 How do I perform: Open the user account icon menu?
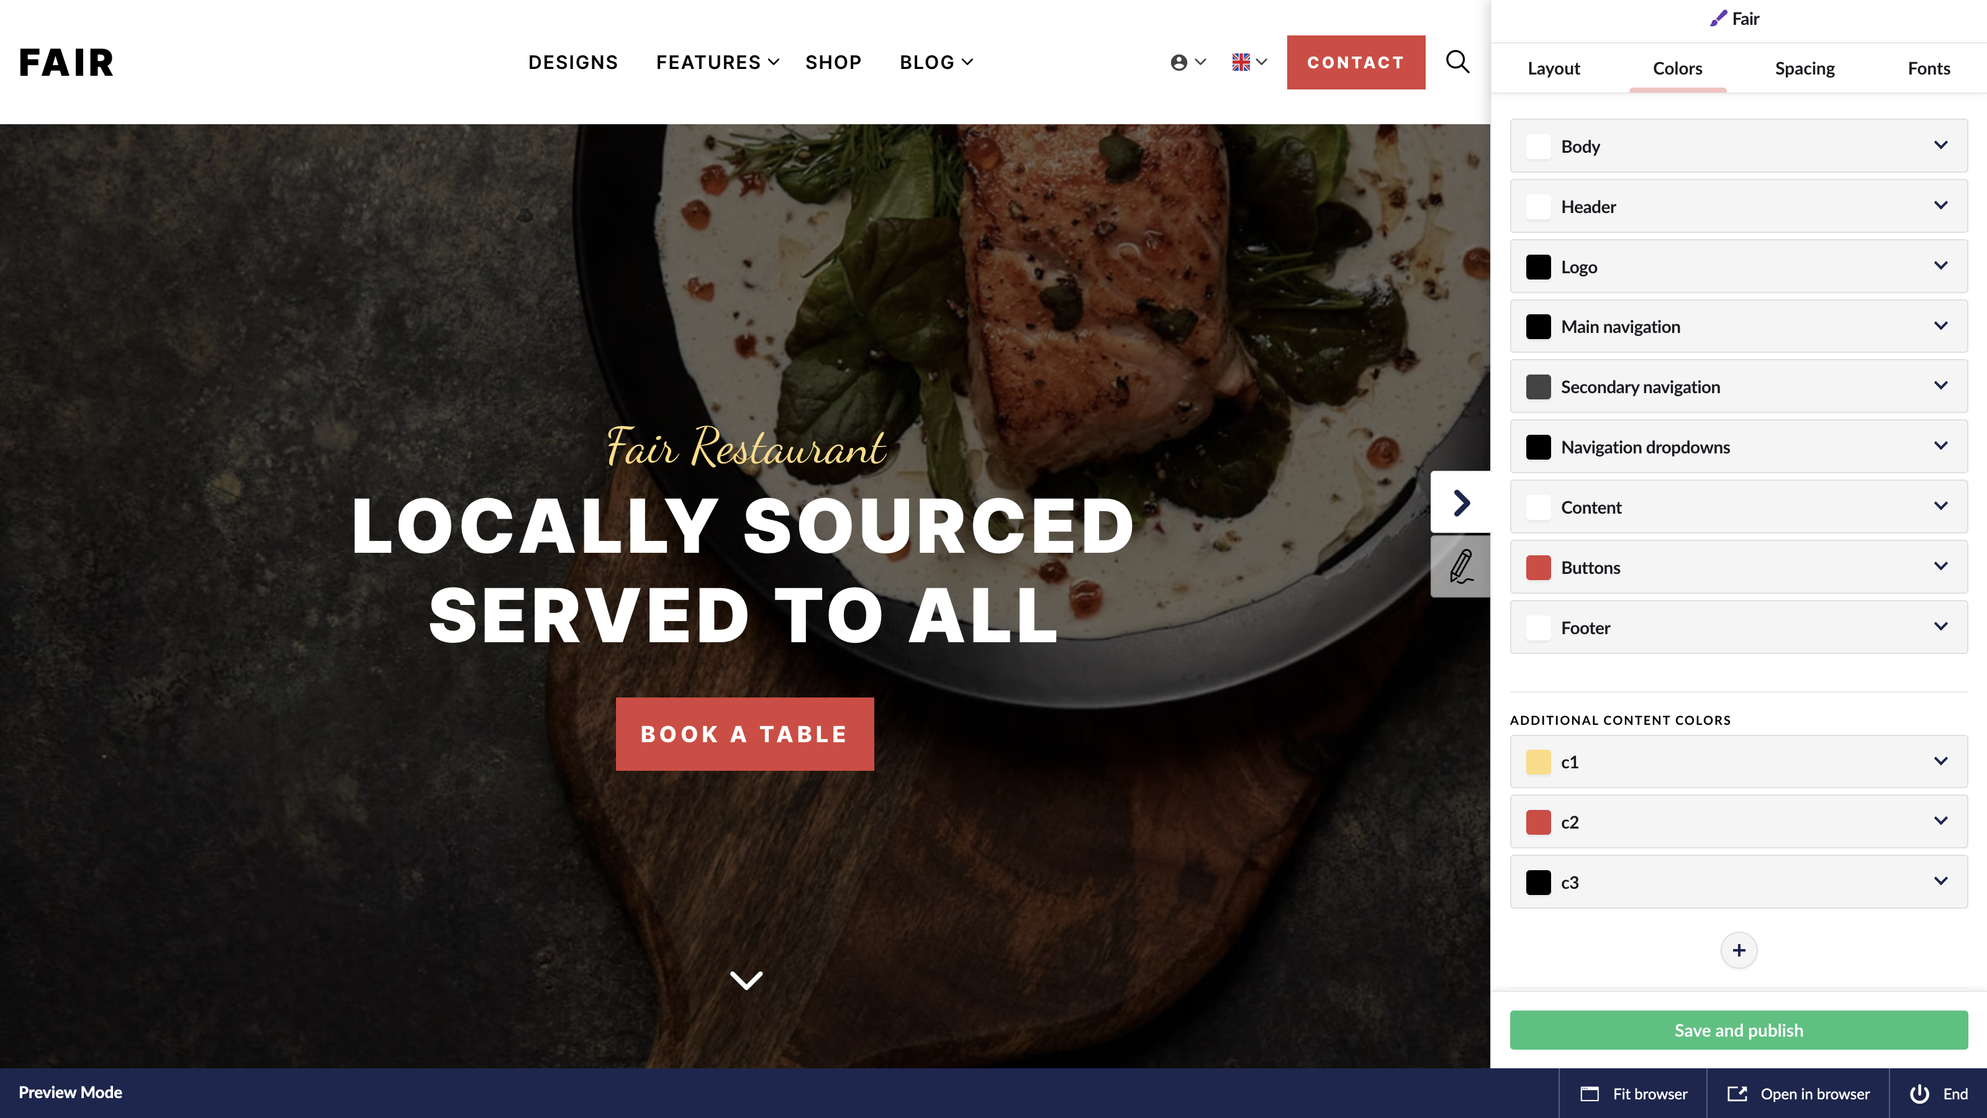click(1188, 63)
